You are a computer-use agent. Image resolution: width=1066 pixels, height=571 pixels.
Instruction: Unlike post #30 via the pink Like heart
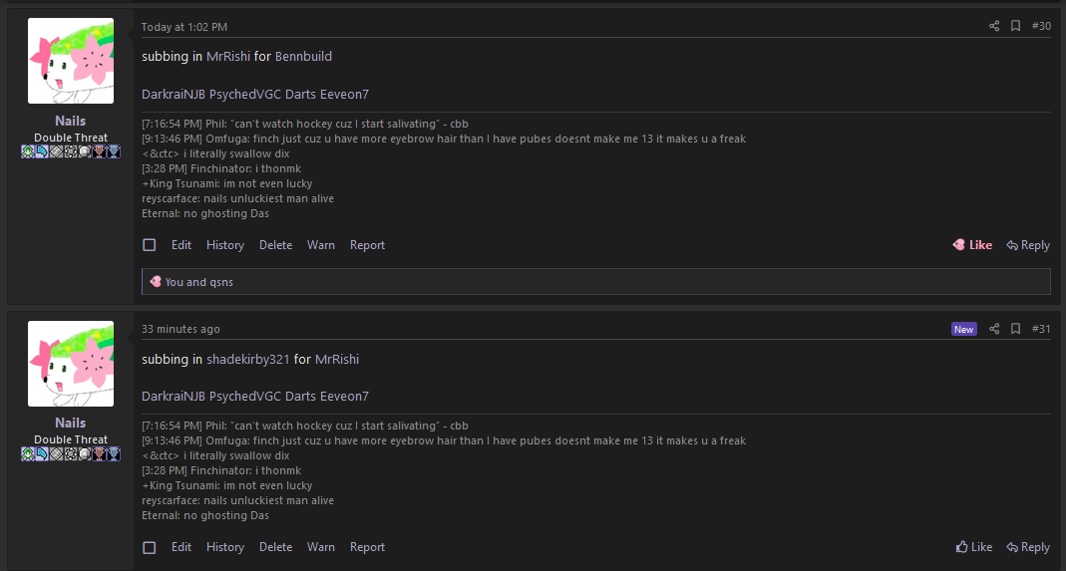click(x=972, y=245)
